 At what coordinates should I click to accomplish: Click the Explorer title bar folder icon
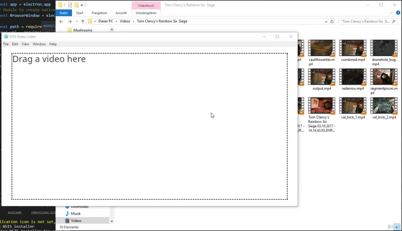click(60, 5)
